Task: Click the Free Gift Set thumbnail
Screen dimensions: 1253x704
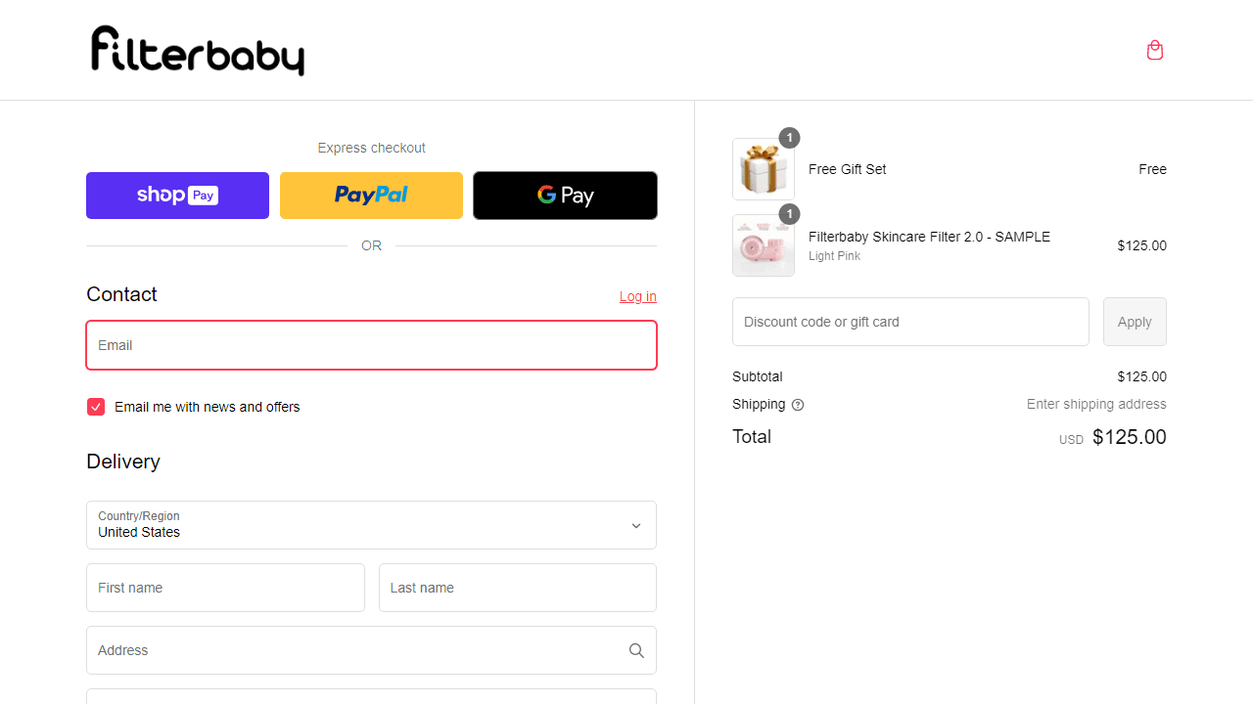Action: (764, 169)
